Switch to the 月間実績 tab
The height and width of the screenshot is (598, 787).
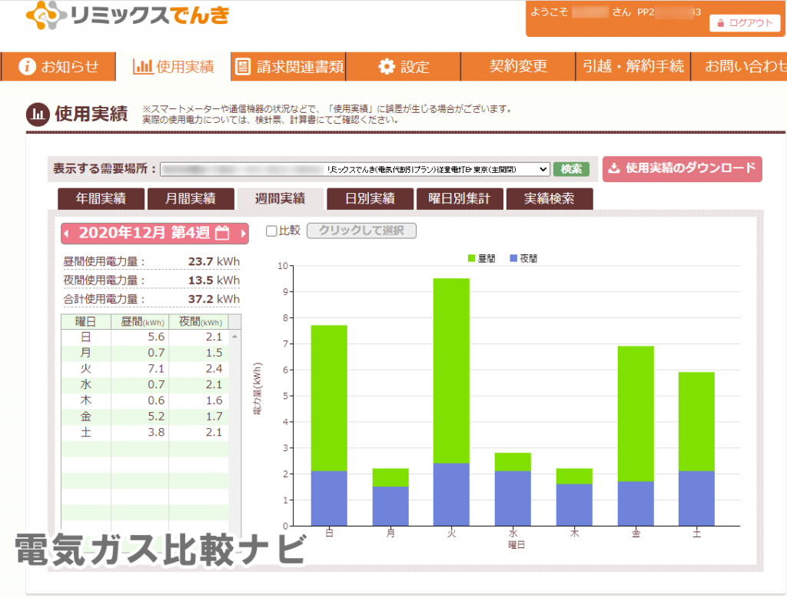point(191,198)
